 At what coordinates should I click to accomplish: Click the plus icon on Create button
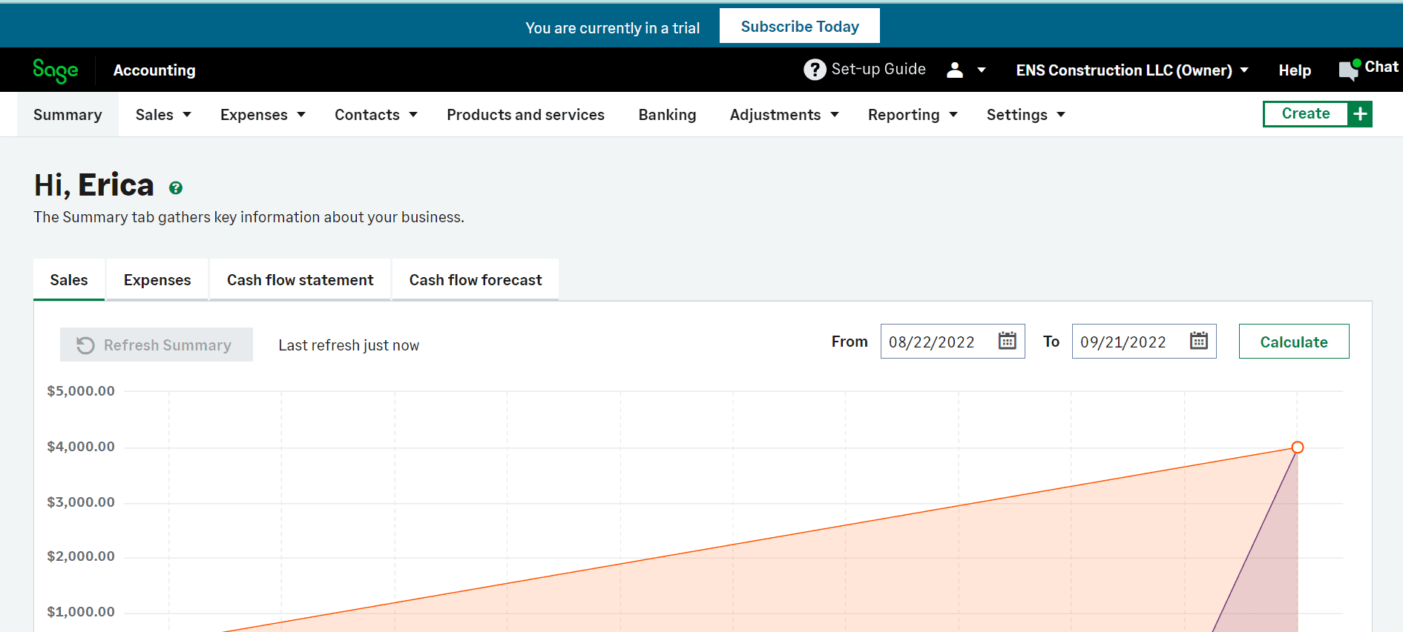pos(1360,114)
